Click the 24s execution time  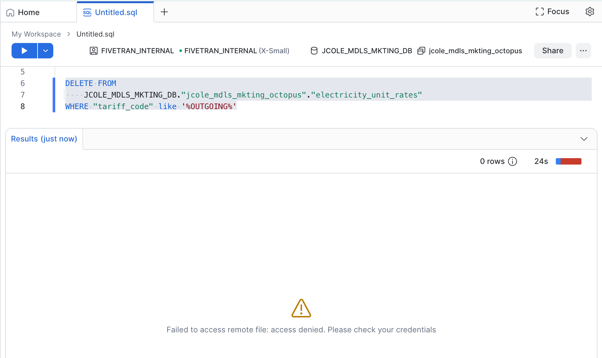(541, 161)
